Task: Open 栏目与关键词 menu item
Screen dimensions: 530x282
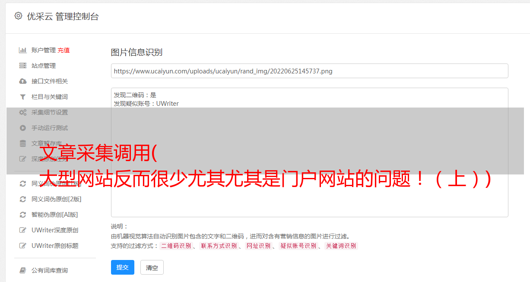Action: pos(50,97)
